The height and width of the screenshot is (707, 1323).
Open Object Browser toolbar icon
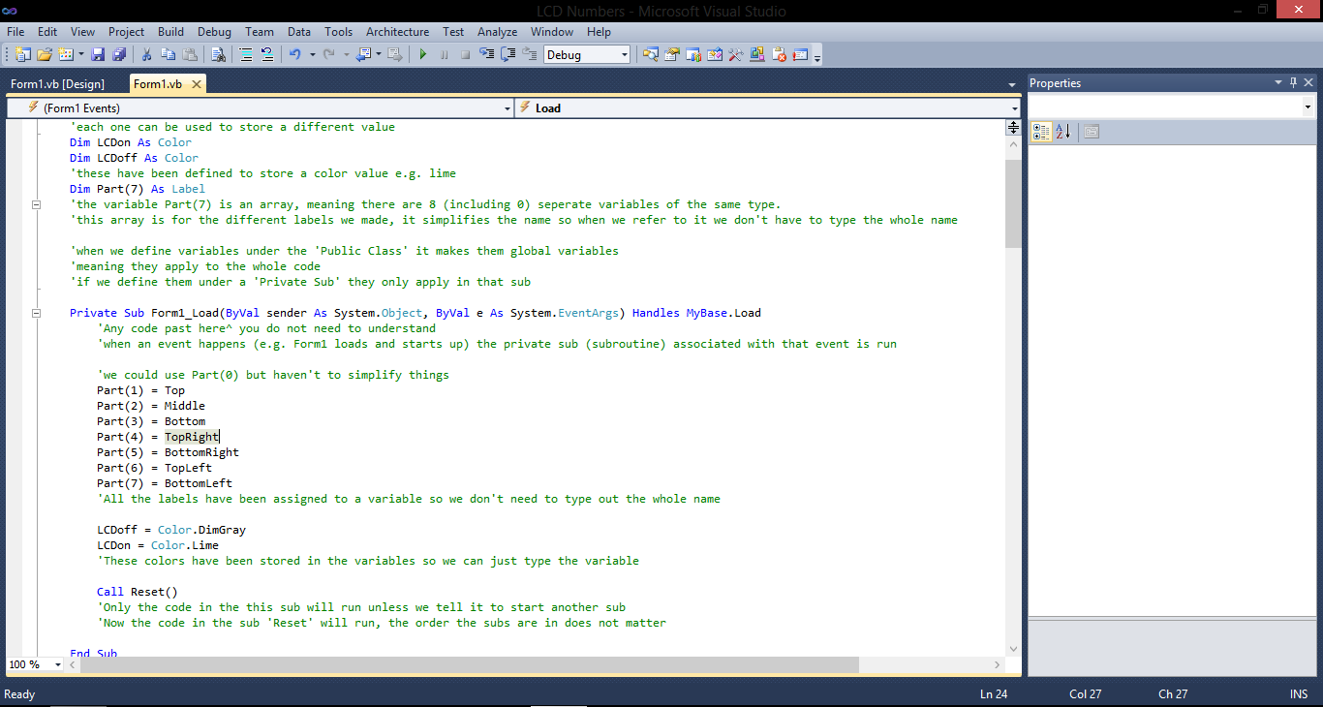click(x=715, y=54)
